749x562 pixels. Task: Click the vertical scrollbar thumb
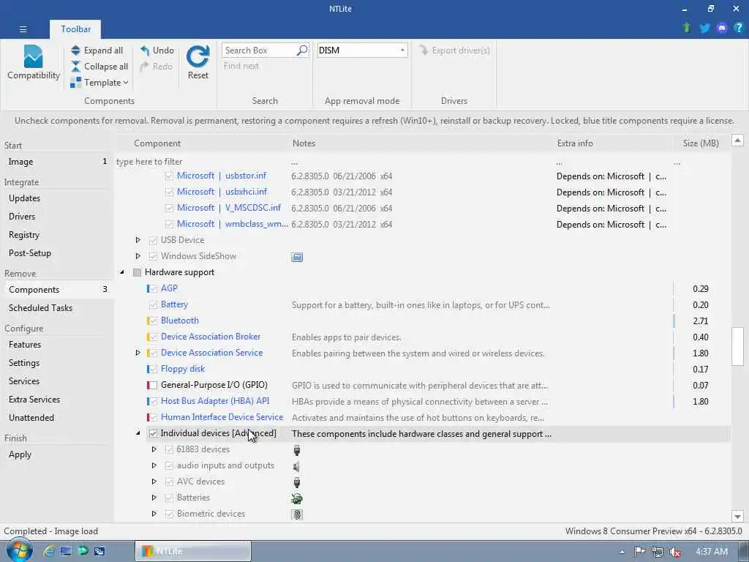point(737,346)
